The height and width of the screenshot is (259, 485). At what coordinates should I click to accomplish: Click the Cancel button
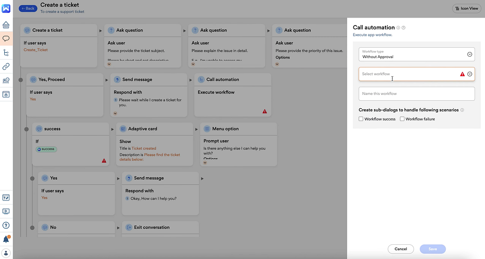401,249
